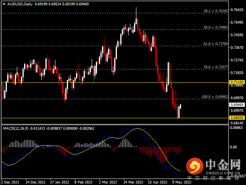Click the 0.76420 value on price axis
The height and width of the screenshot is (185, 246).
pyautogui.click(x=237, y=10)
